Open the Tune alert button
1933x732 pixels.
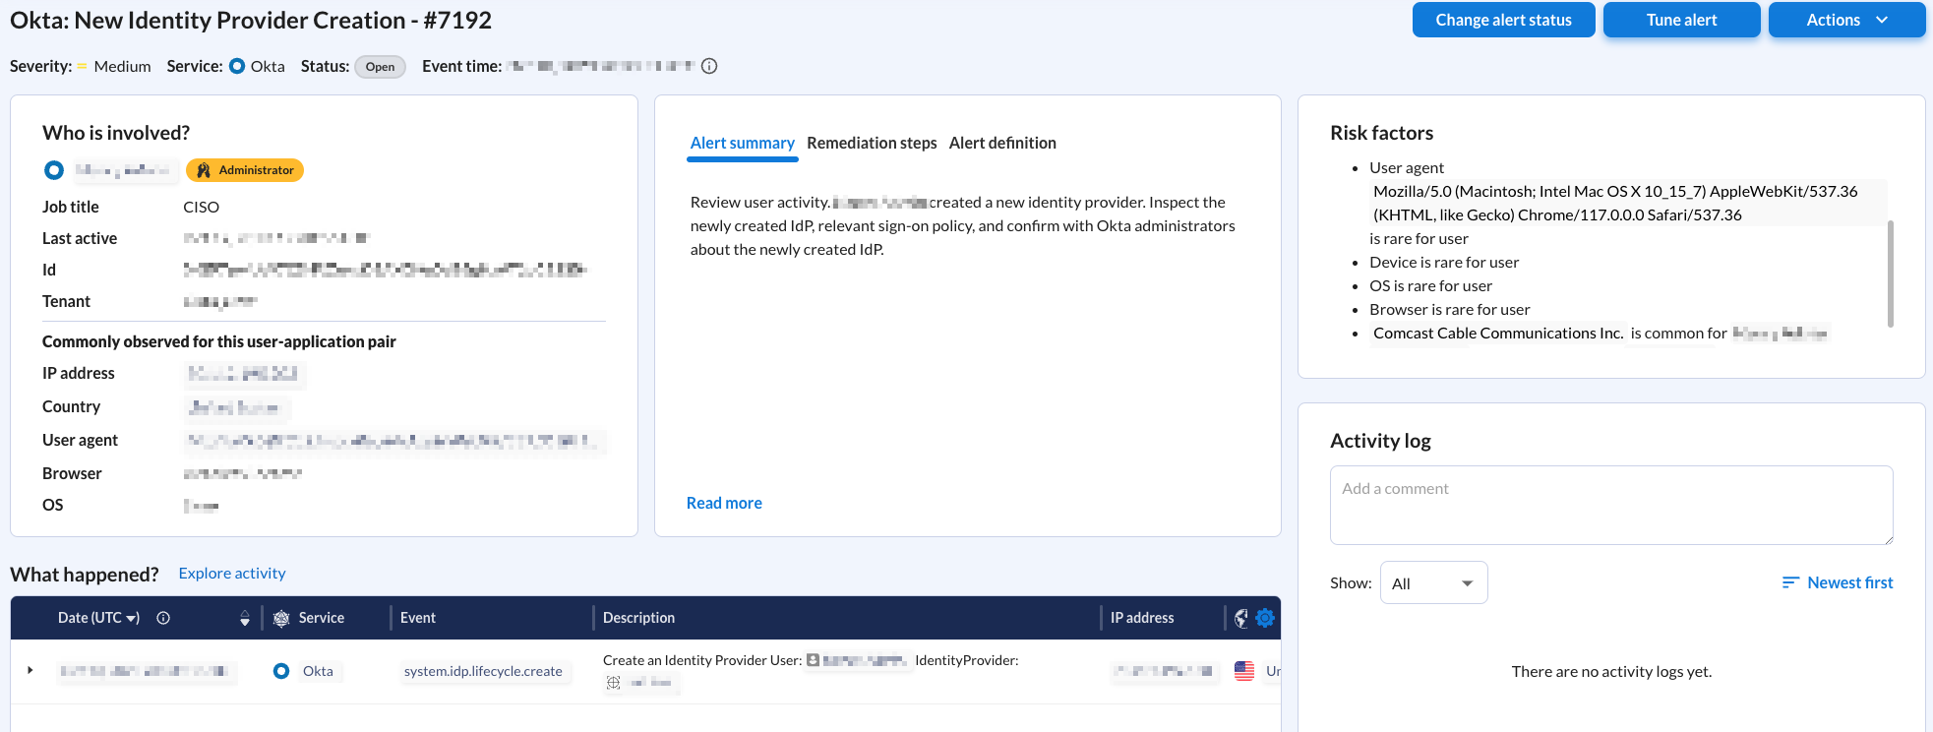pos(1681,20)
